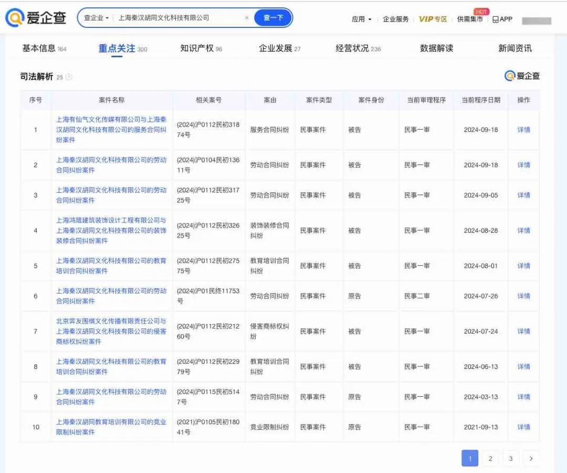
Task: Open 企业服务 in the top navigation
Action: pos(396,19)
